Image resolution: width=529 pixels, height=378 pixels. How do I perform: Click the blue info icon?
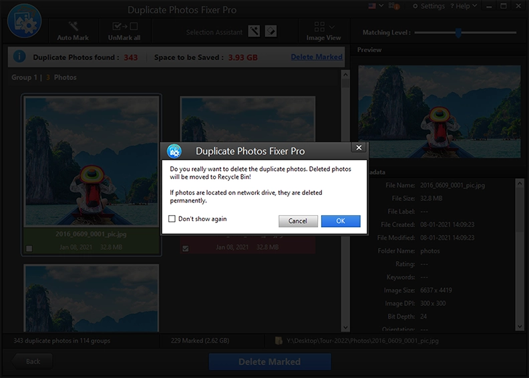19,56
